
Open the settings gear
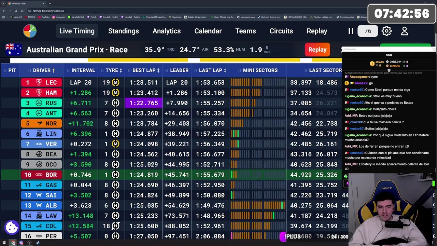click(386, 31)
